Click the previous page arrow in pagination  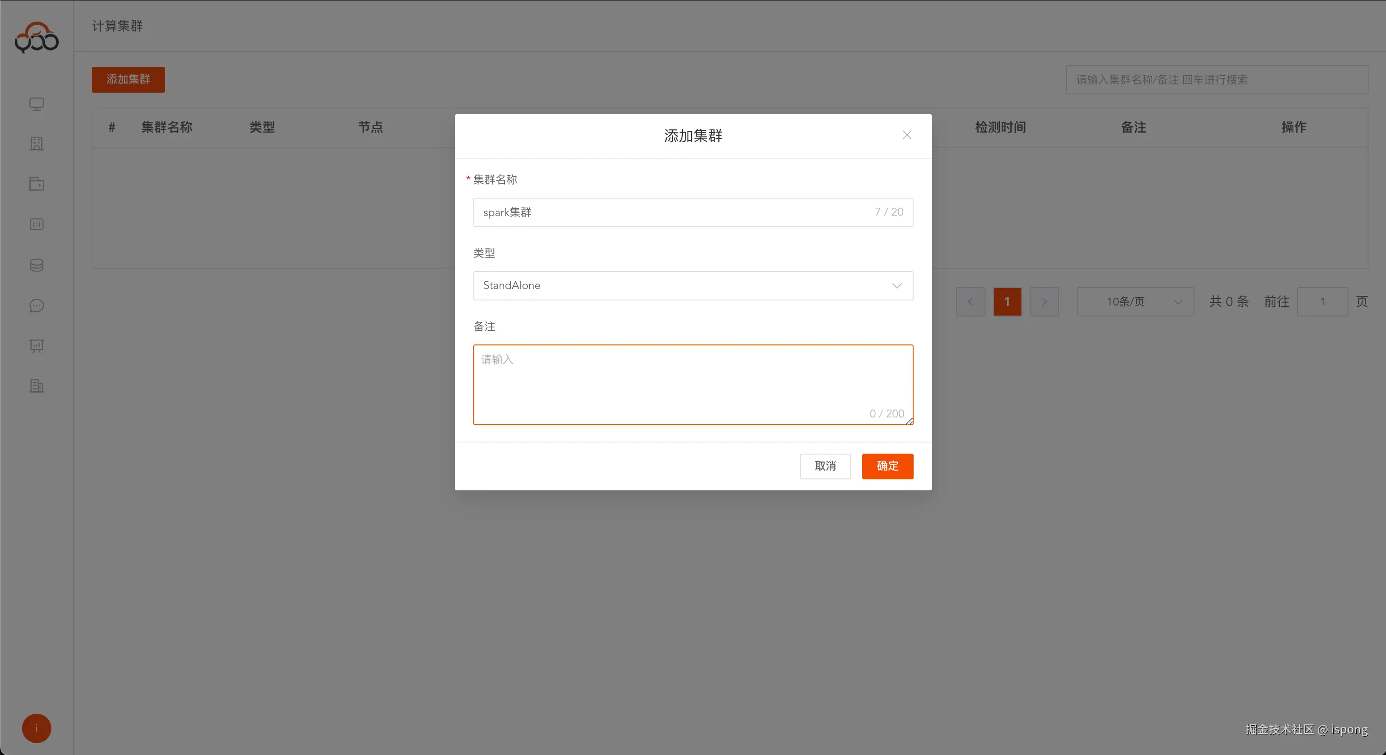tap(970, 302)
